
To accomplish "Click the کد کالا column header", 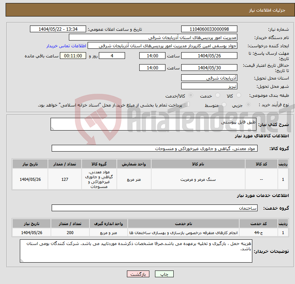I will point(261,164).
